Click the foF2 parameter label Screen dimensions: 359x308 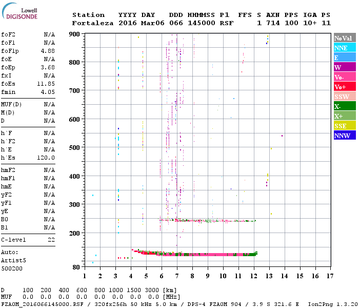[x=8, y=34]
